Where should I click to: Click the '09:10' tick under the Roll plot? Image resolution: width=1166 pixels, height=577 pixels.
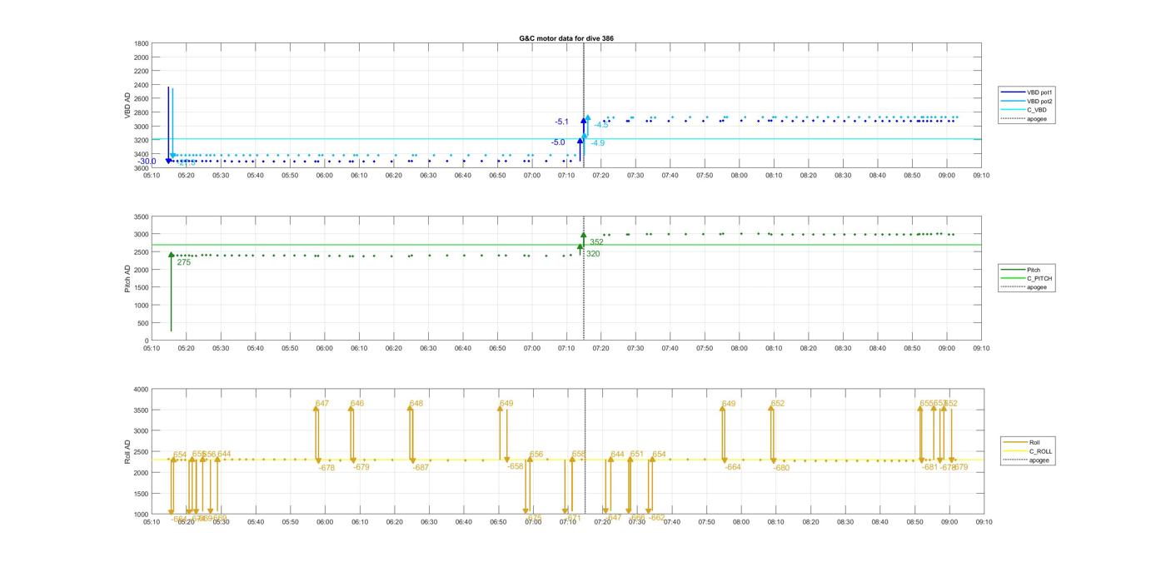point(983,522)
